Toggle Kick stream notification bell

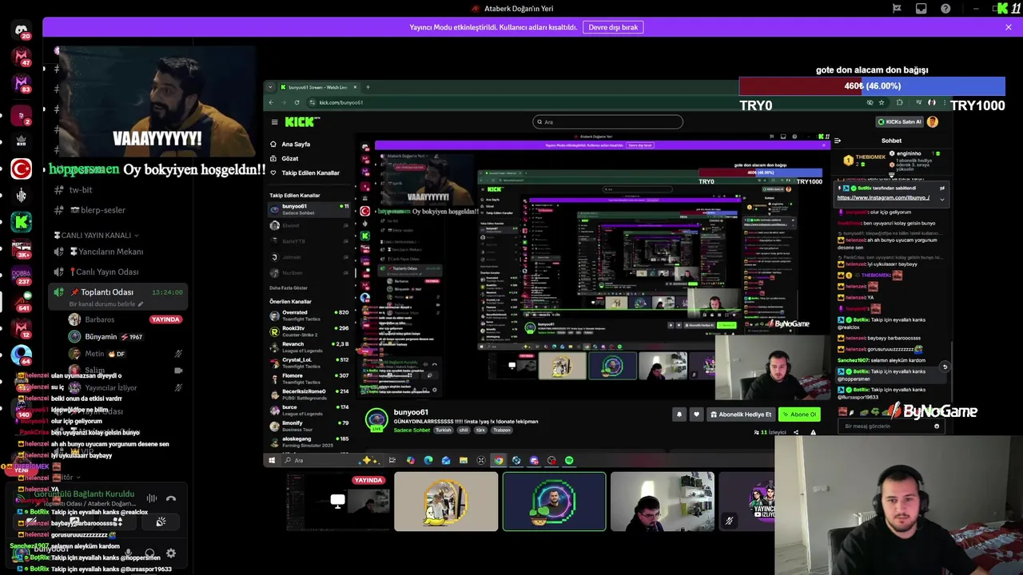tap(679, 414)
